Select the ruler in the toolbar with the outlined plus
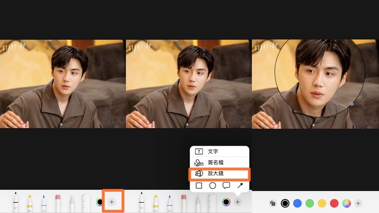 point(85,203)
